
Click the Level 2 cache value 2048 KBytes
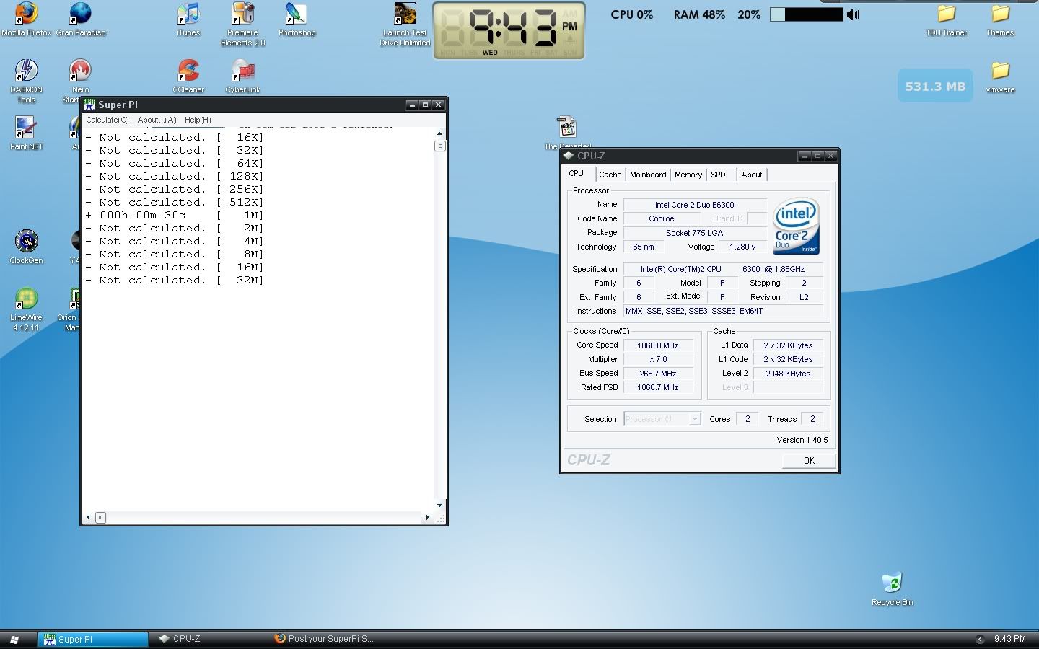click(x=788, y=374)
